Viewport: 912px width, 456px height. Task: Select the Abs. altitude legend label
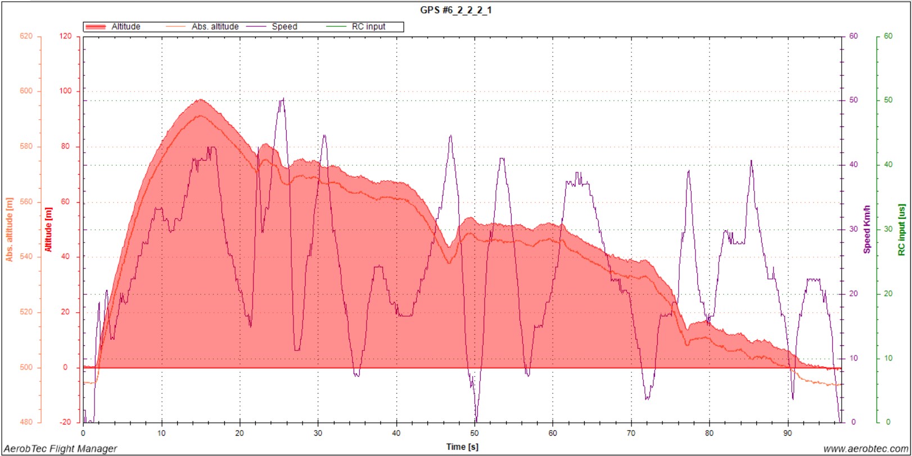point(215,27)
